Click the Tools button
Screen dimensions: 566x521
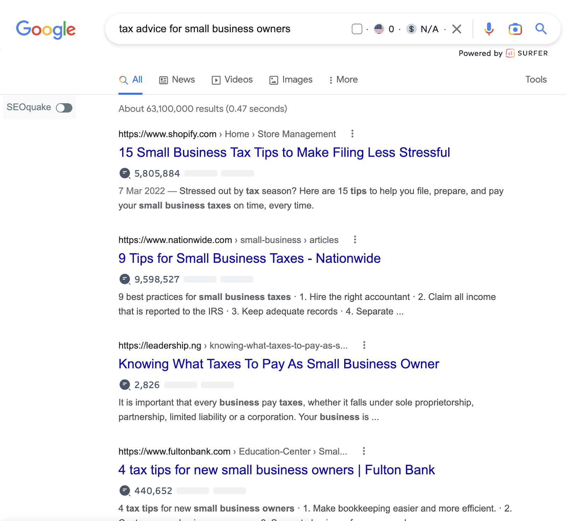[x=536, y=80]
